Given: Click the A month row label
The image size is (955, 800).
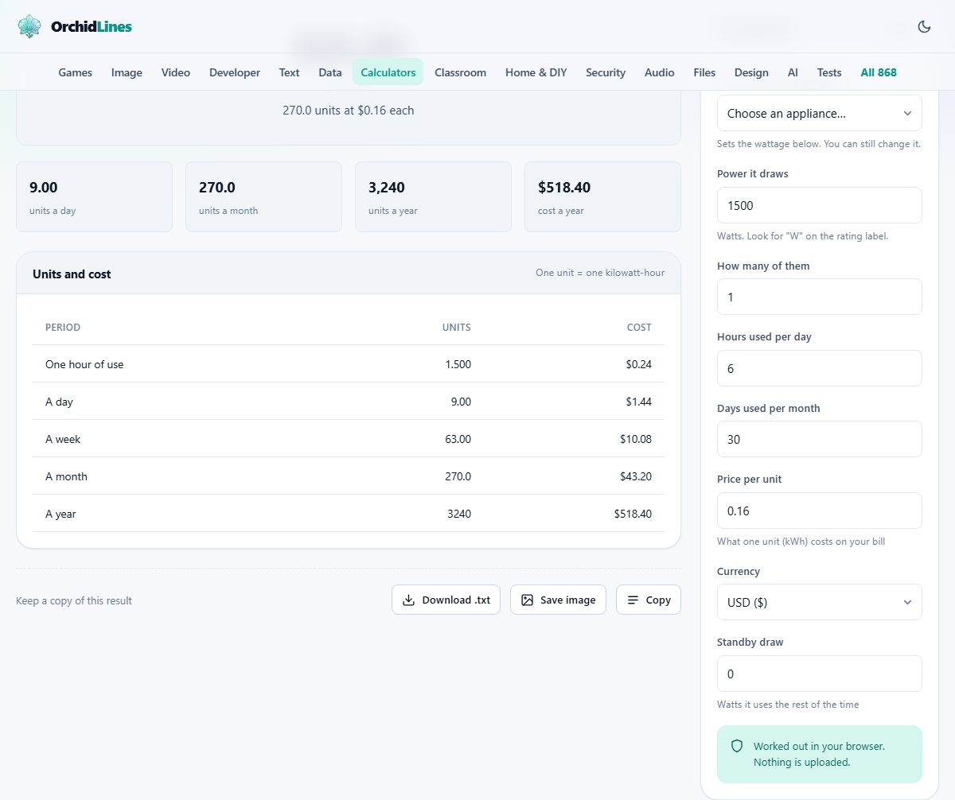Looking at the screenshot, I should [66, 476].
